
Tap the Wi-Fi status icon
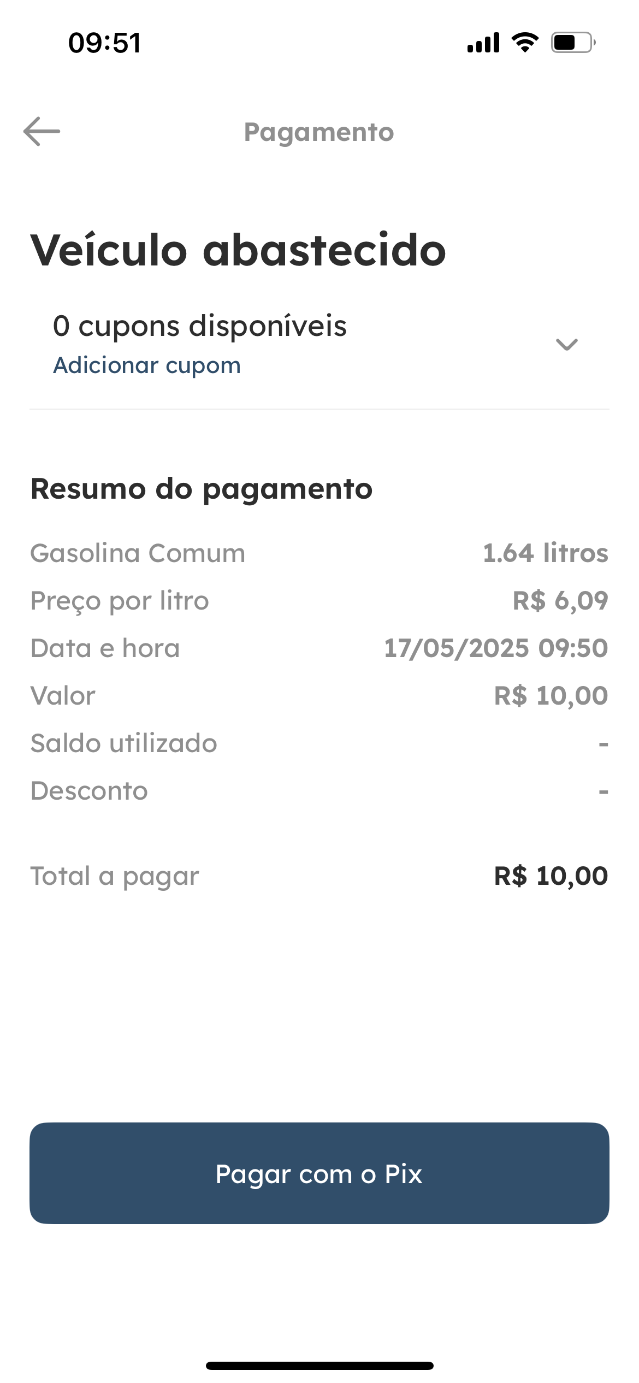(x=525, y=43)
